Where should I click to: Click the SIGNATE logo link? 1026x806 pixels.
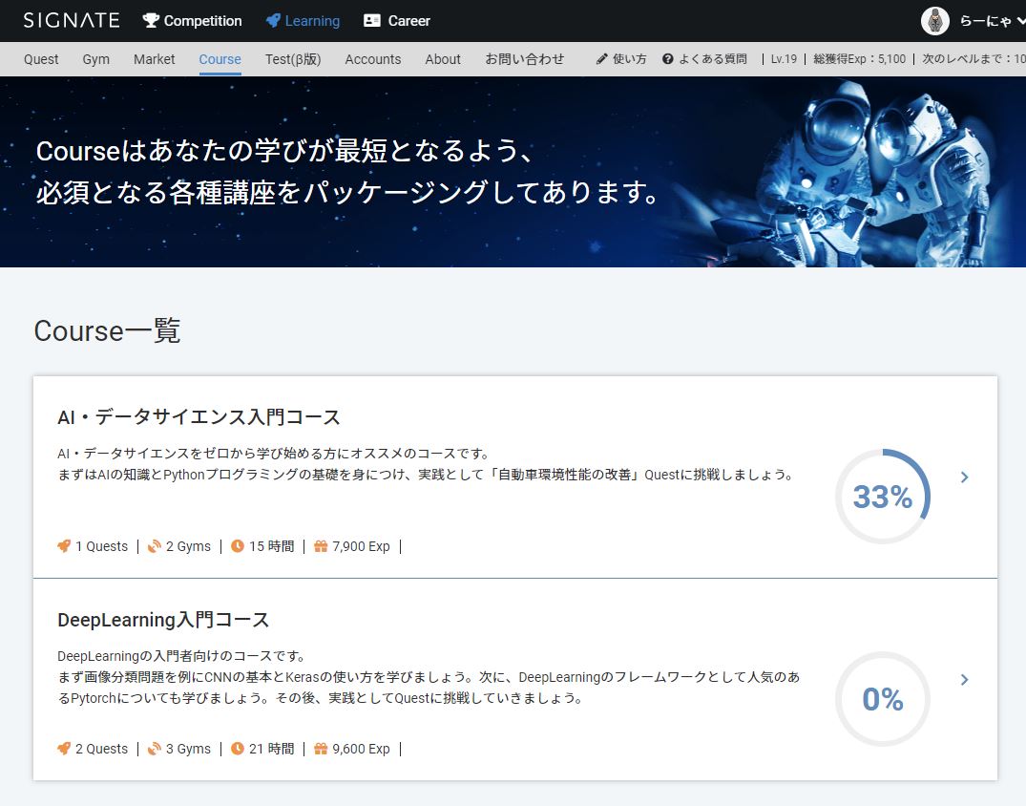72,20
